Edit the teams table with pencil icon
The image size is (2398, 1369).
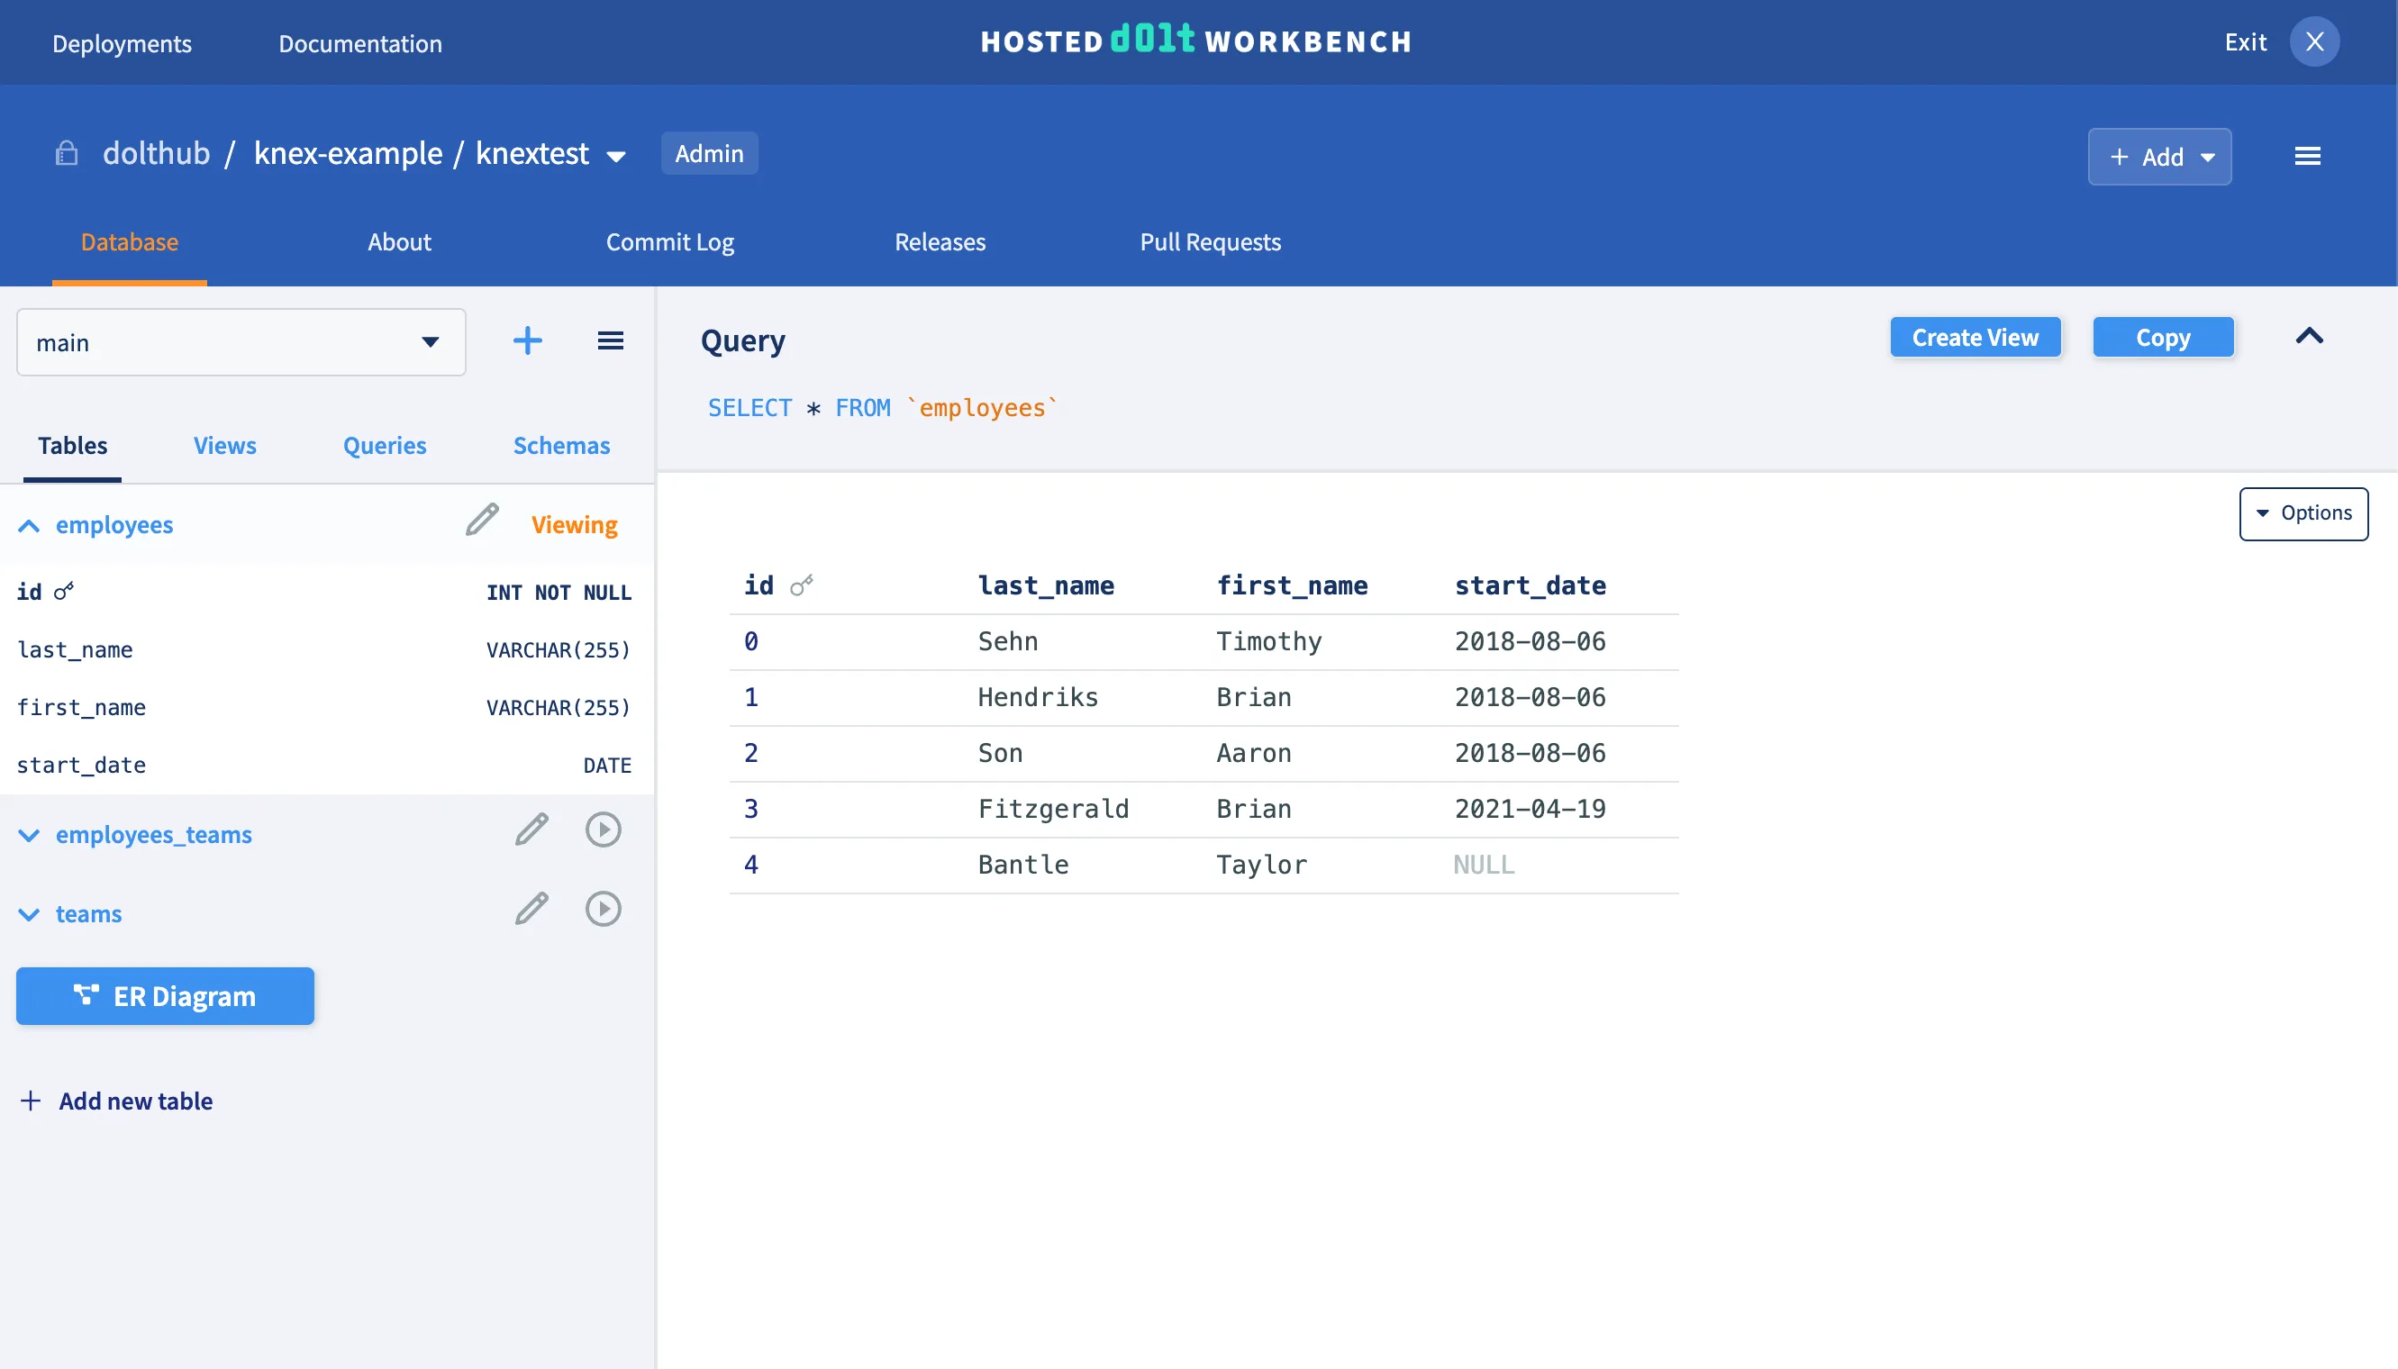(x=531, y=910)
